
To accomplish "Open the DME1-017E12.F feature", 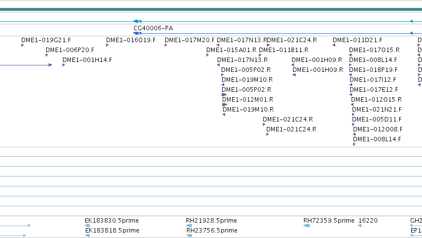I will (374, 90).
